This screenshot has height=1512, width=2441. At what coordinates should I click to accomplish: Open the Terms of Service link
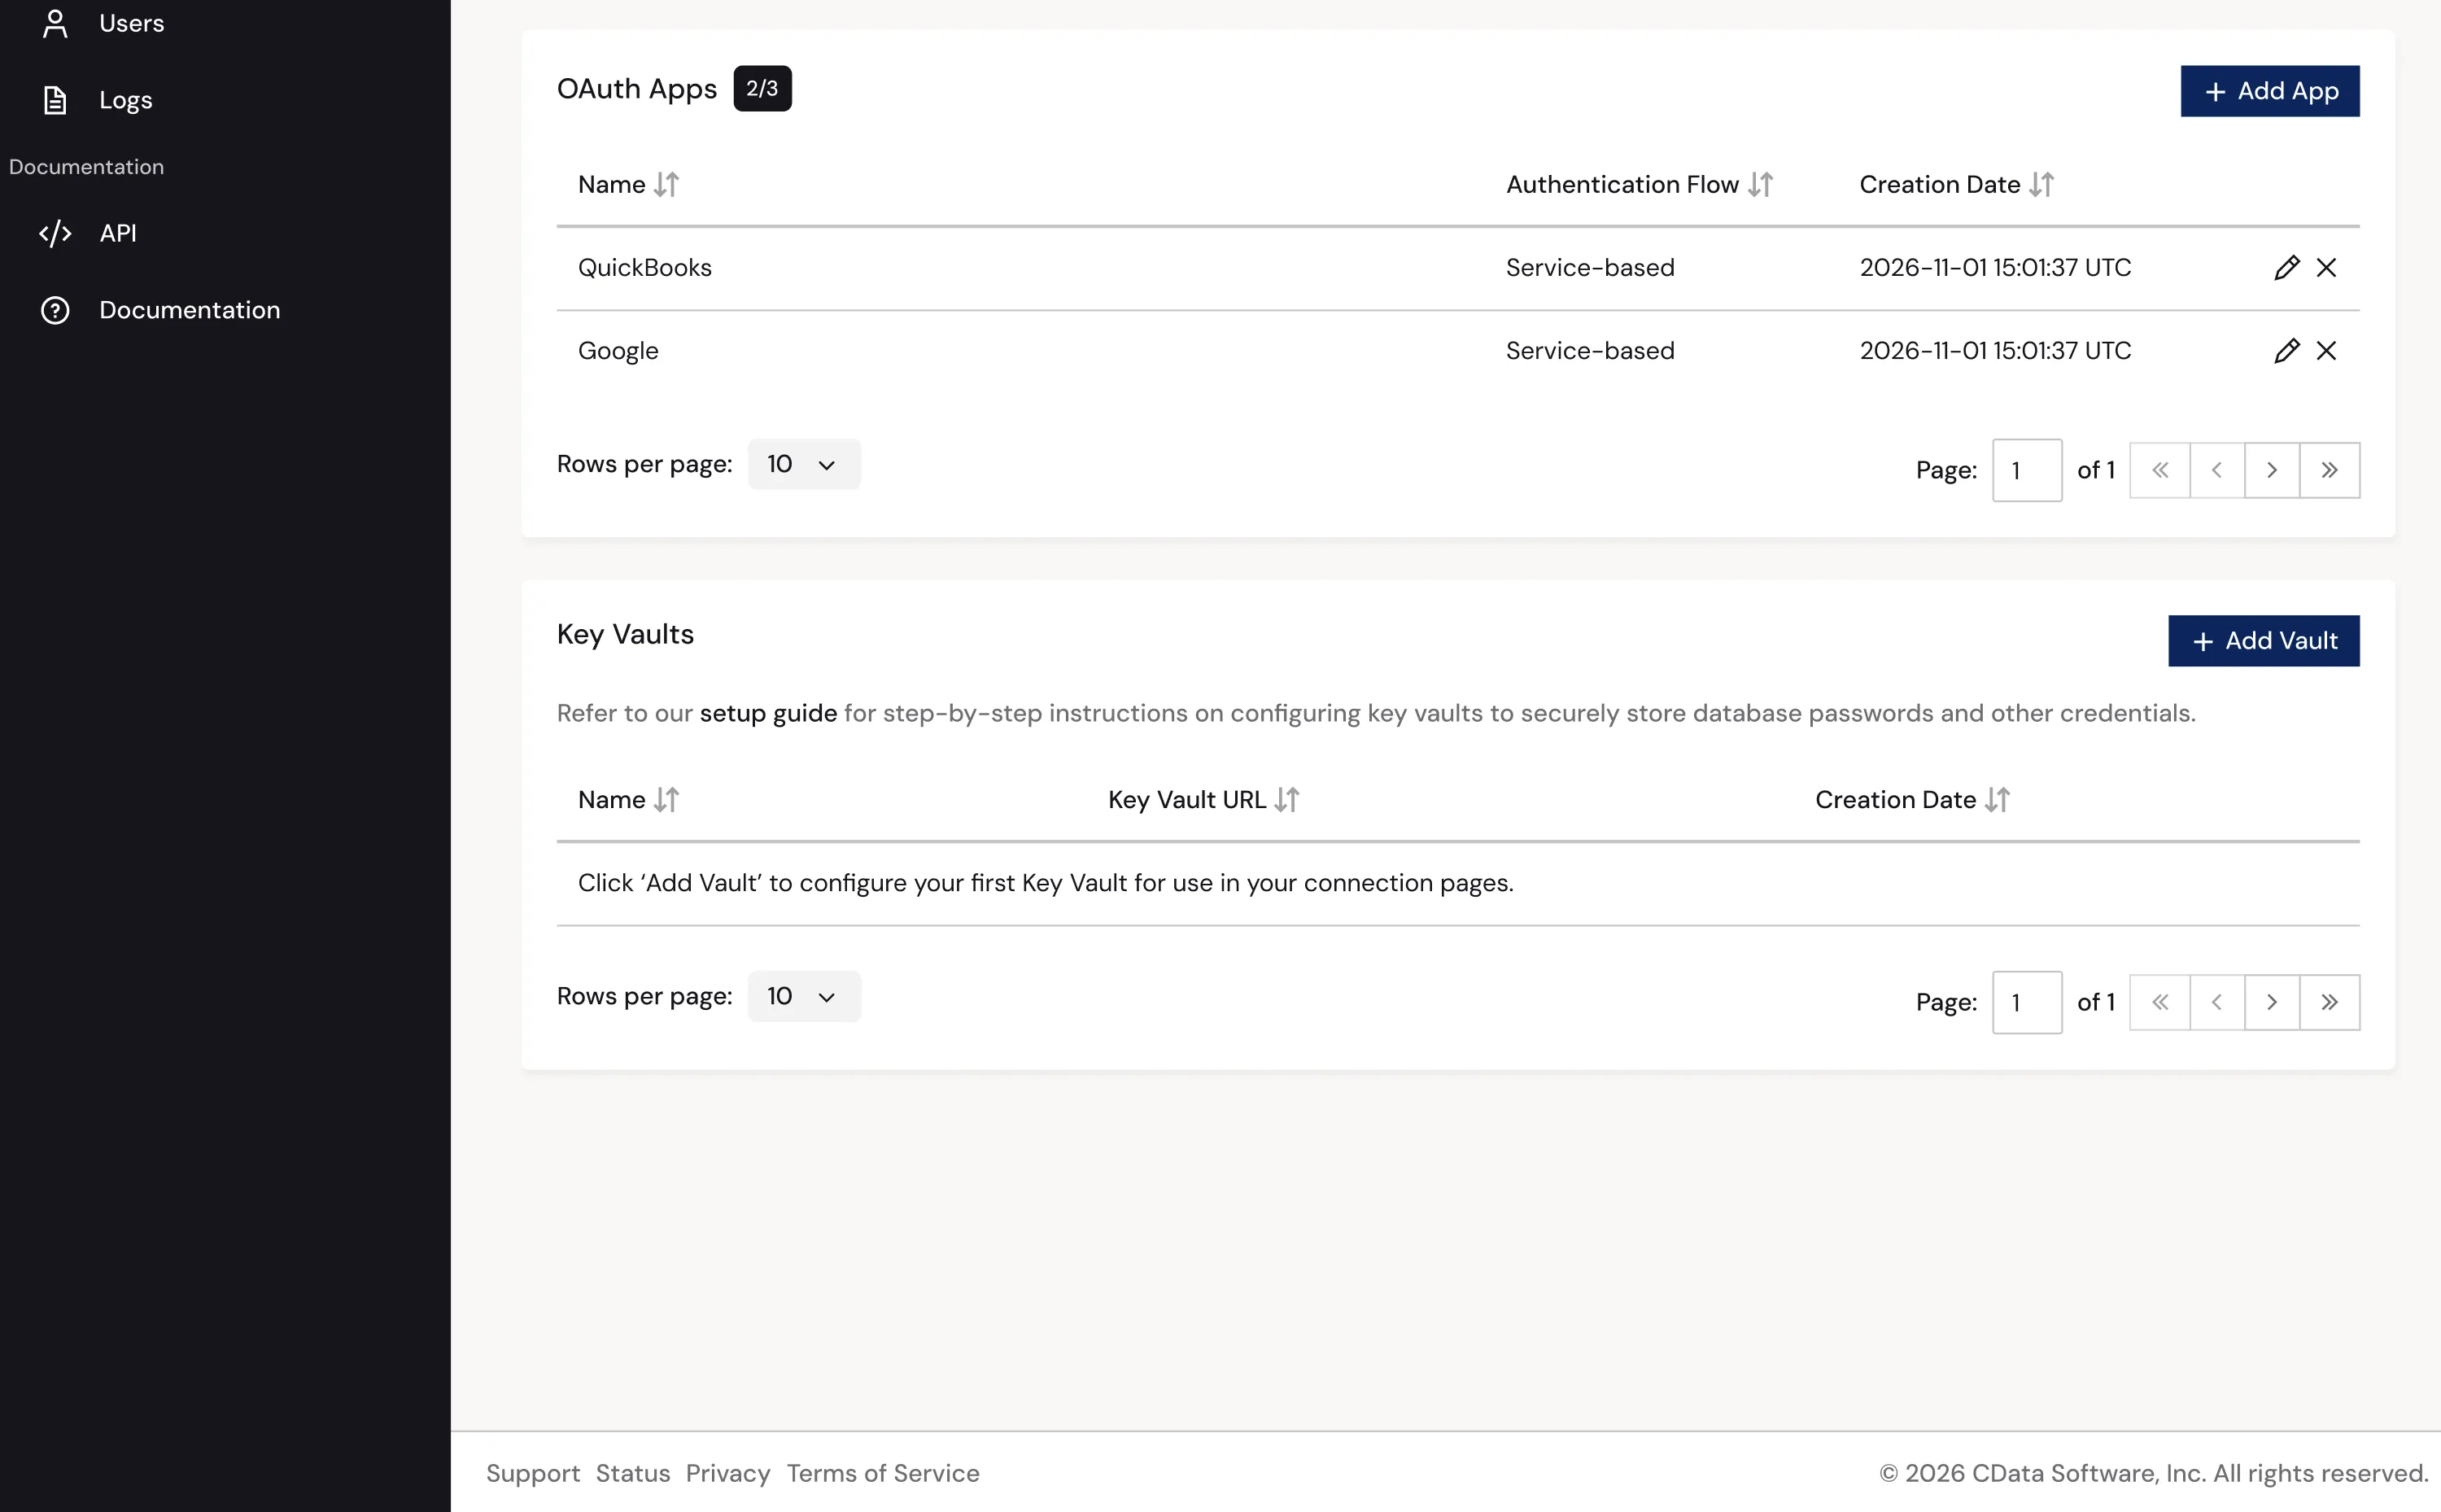point(883,1473)
